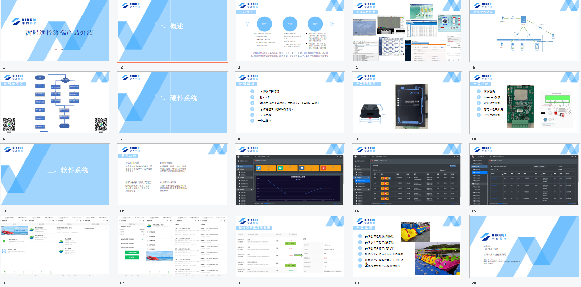Select slide 6 '游船使用流程' flowchart thumbnail
The width and height of the screenshot is (581, 287).
point(55,103)
